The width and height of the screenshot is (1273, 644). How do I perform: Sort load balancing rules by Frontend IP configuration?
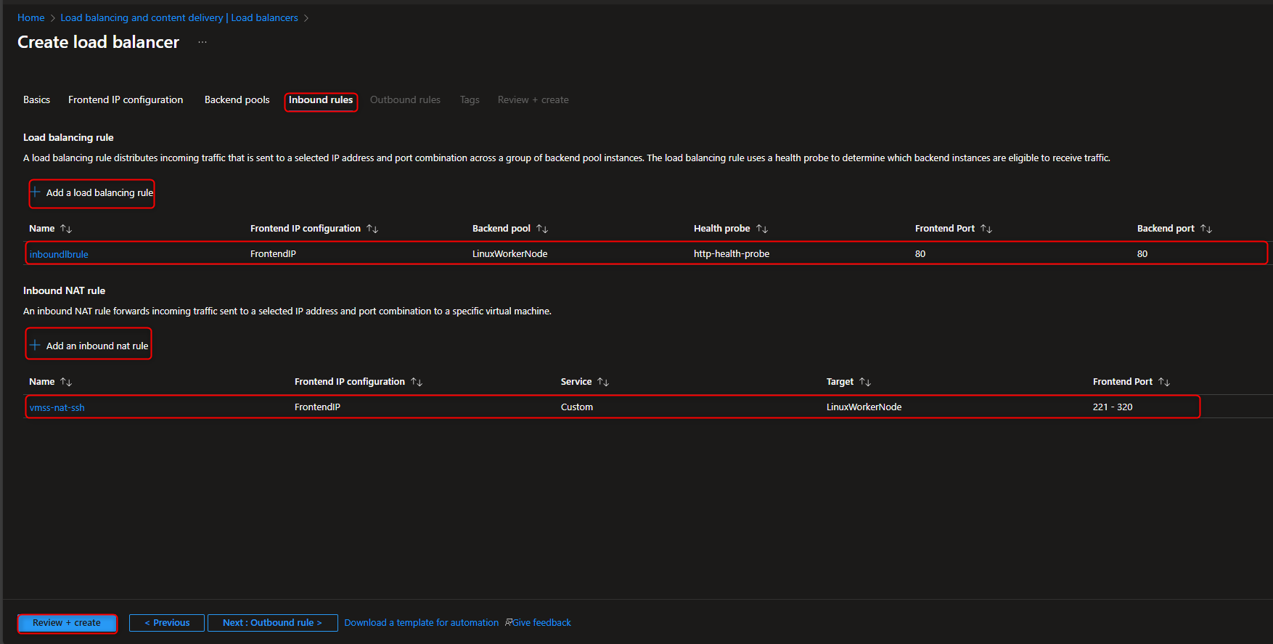[372, 229]
